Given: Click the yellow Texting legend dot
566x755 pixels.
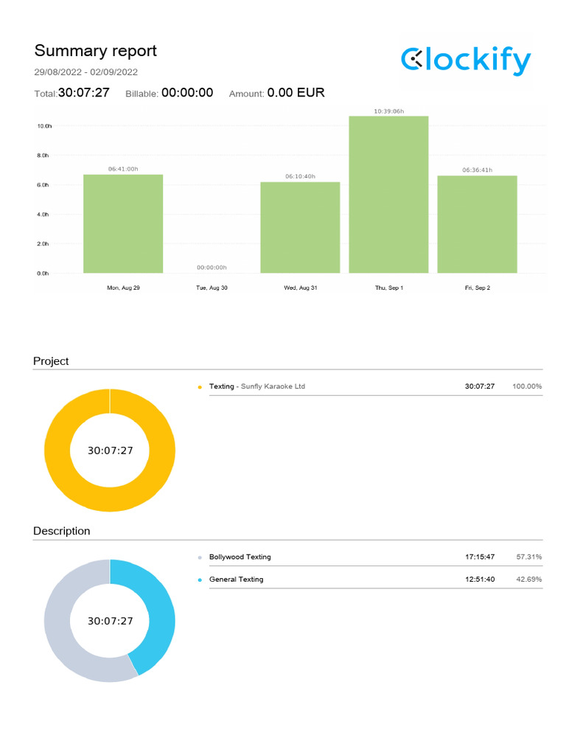Looking at the screenshot, I should pos(200,387).
